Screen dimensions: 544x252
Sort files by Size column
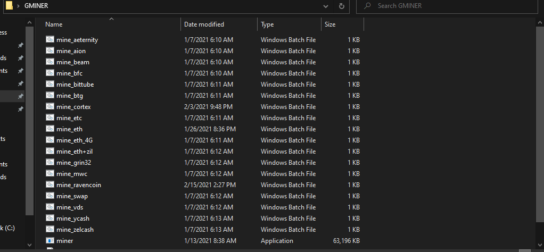pyautogui.click(x=342, y=24)
